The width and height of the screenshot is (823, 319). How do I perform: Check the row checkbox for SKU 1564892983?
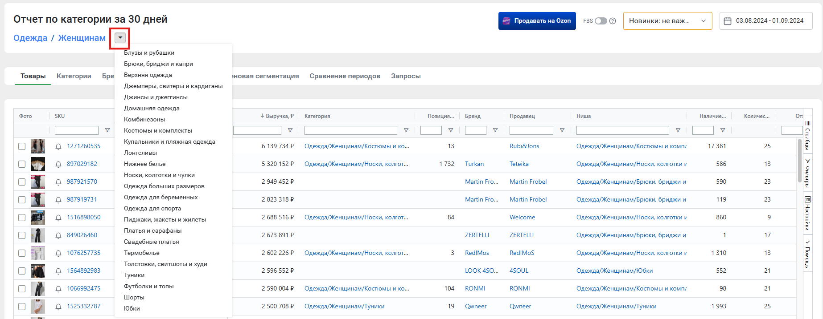coord(22,271)
